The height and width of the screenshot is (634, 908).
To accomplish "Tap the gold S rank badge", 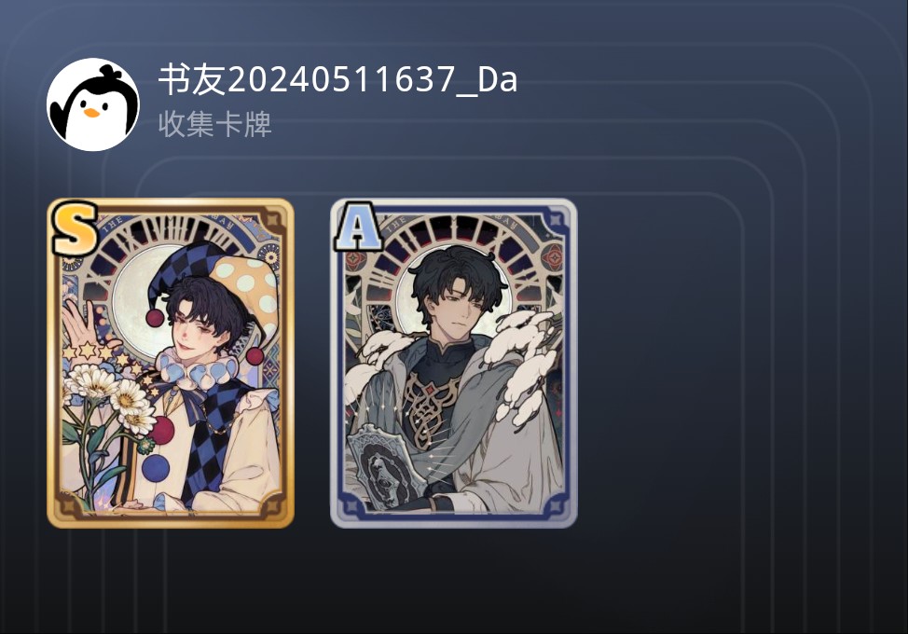I will tap(75, 228).
